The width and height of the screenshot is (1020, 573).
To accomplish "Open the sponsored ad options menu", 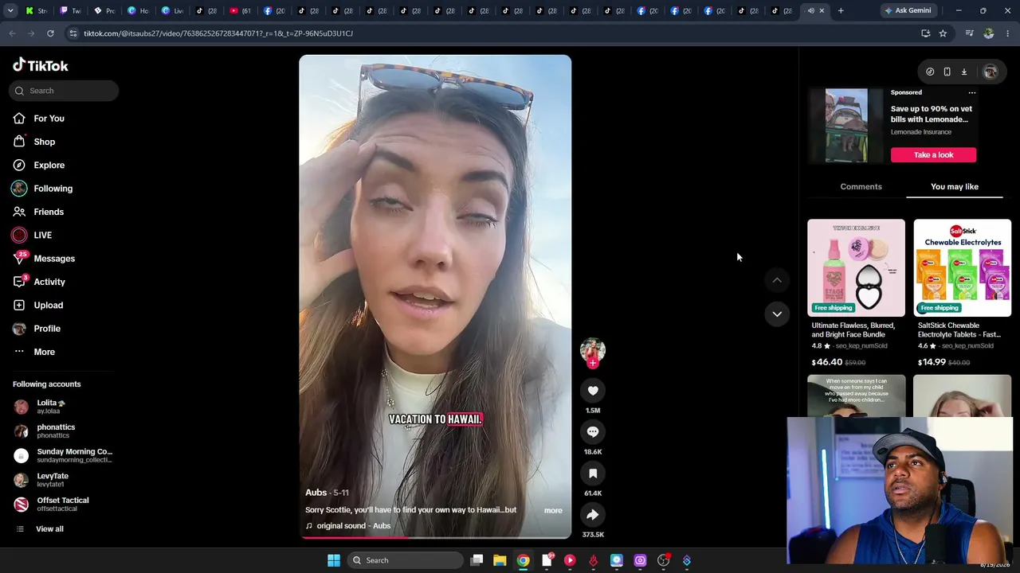I will point(971,93).
